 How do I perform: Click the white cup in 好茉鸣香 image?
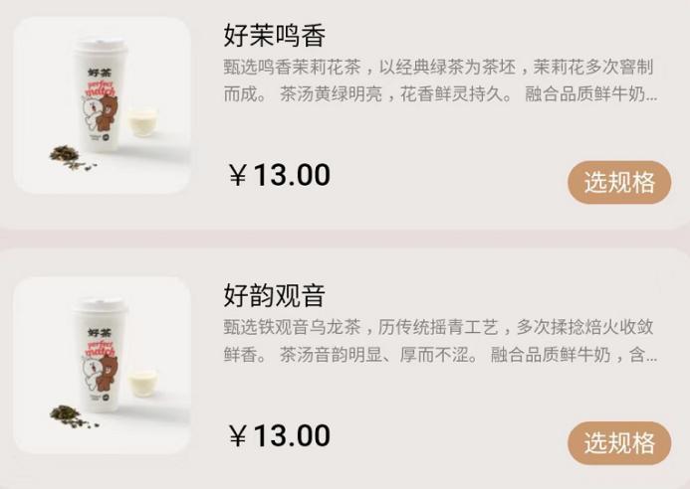[x=100, y=95]
